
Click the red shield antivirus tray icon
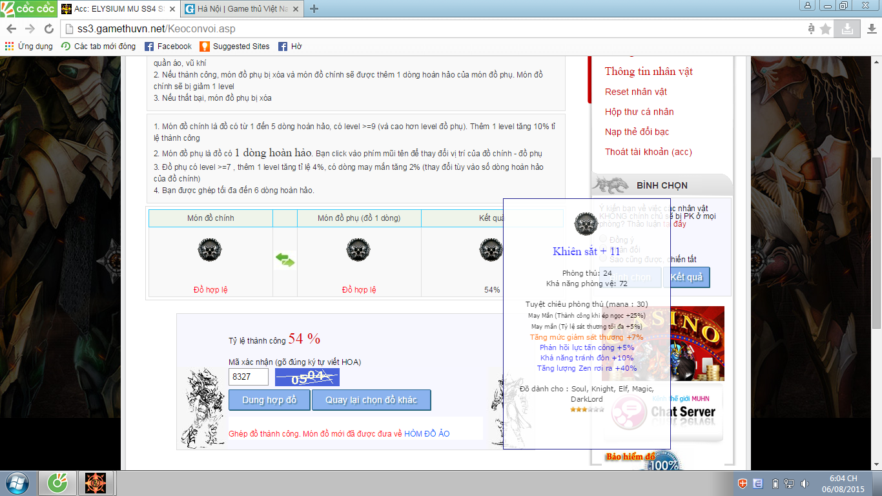tap(743, 484)
